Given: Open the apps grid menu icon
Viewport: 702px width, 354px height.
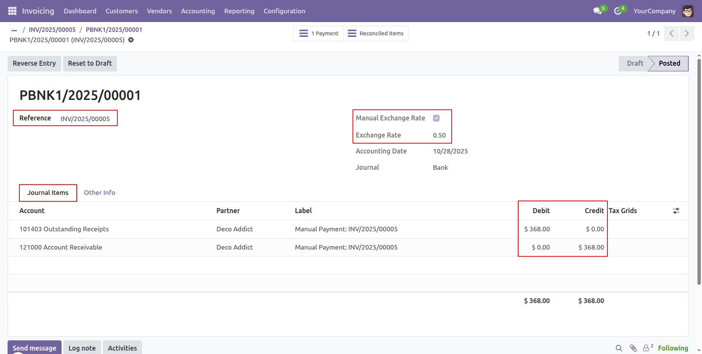Looking at the screenshot, I should click(x=12, y=11).
